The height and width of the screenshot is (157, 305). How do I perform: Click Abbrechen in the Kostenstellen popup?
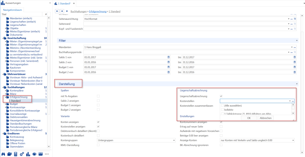[x=266, y=118]
